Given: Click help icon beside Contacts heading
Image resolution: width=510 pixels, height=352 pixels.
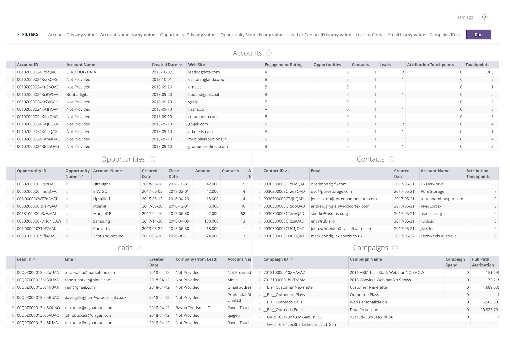Looking at the screenshot, I should (x=391, y=159).
